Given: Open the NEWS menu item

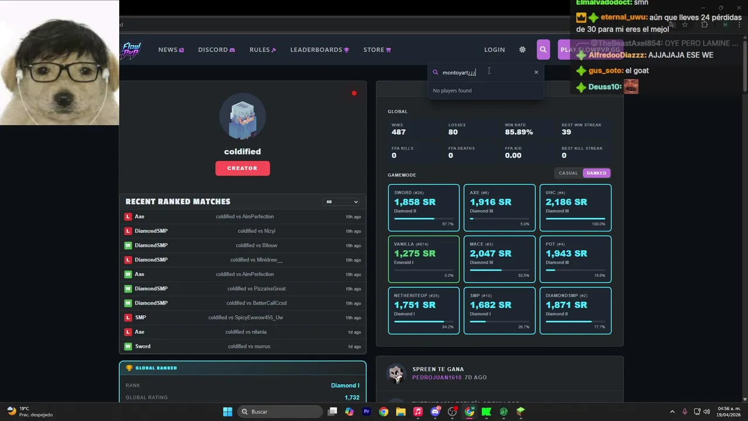Looking at the screenshot, I should coord(171,50).
